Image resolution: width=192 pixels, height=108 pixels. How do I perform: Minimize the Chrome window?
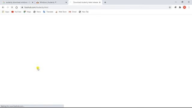click(176, 2)
